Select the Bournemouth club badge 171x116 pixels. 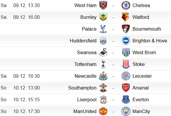coord(126,29)
